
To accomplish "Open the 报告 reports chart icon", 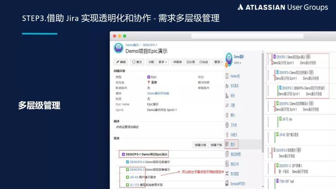I will click(227, 96).
